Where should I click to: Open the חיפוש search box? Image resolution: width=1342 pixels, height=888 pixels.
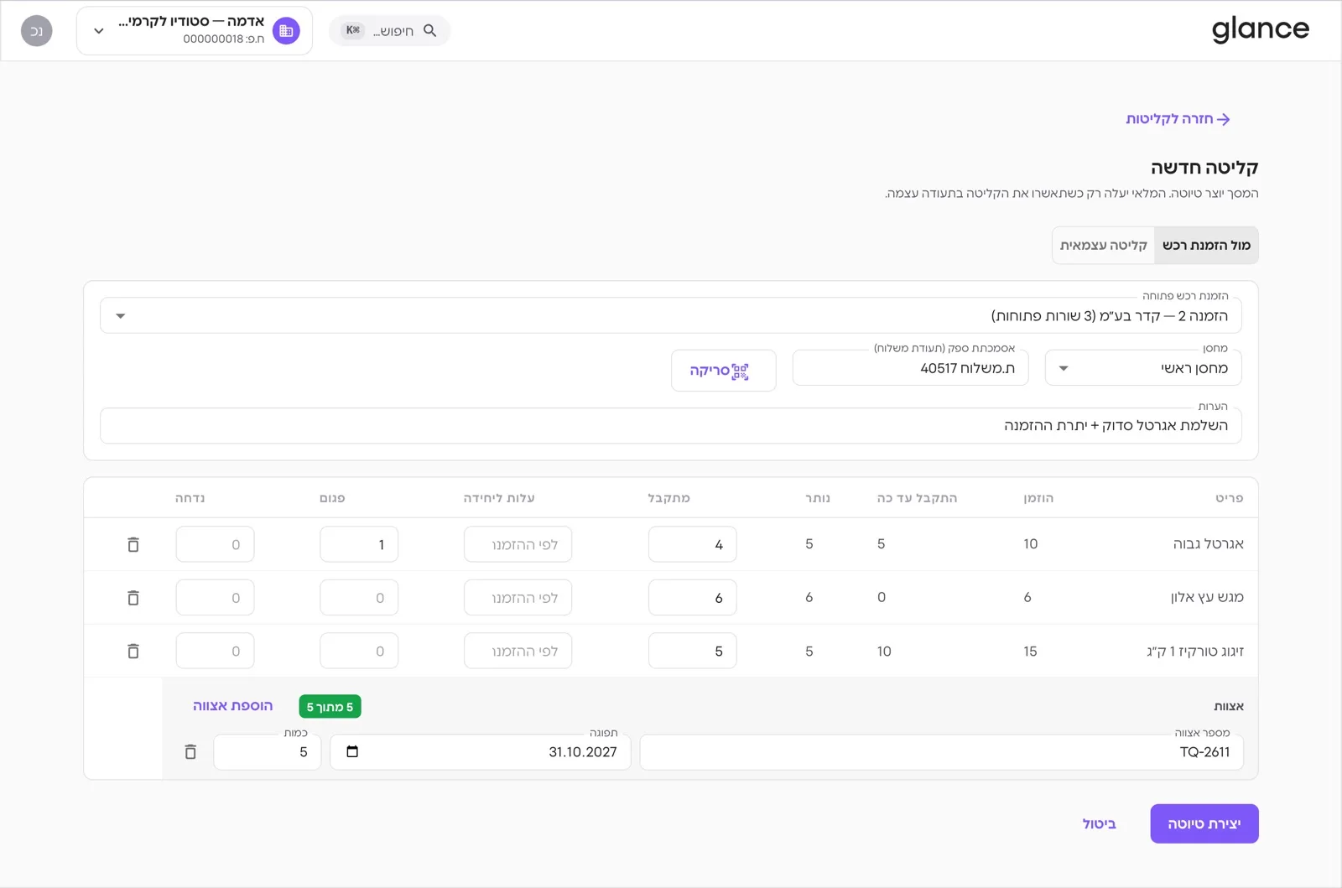[x=389, y=30]
